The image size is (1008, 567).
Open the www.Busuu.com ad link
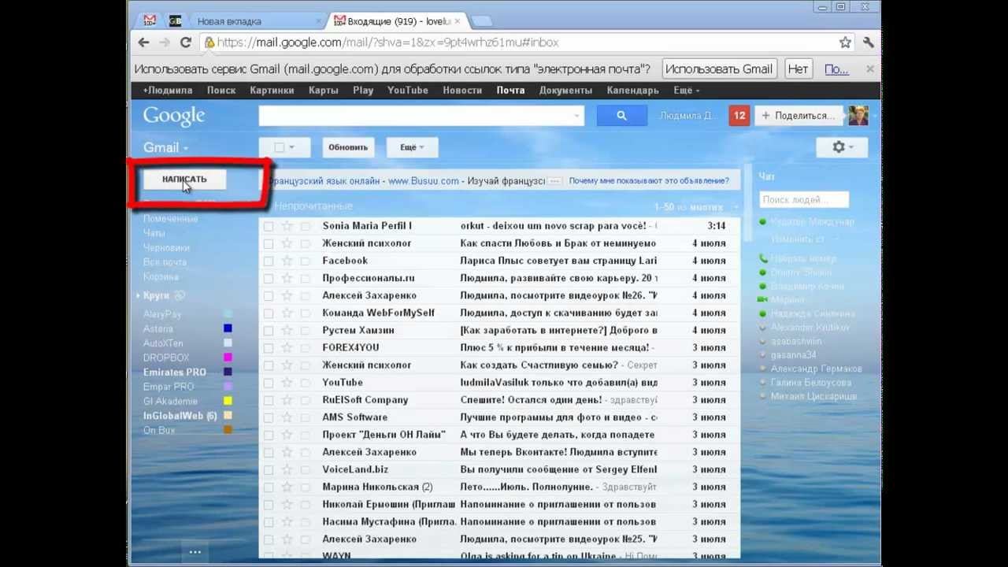(423, 181)
